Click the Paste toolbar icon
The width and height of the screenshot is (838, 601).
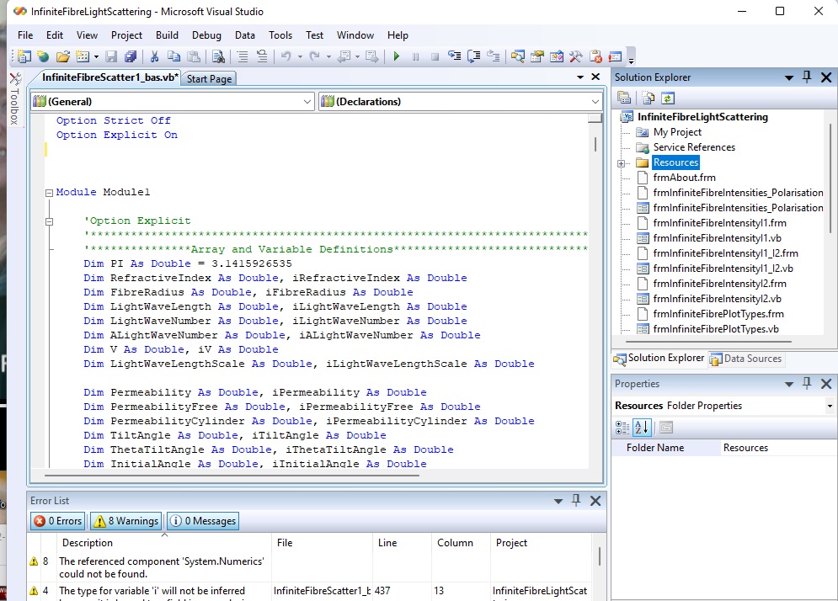[x=194, y=56]
